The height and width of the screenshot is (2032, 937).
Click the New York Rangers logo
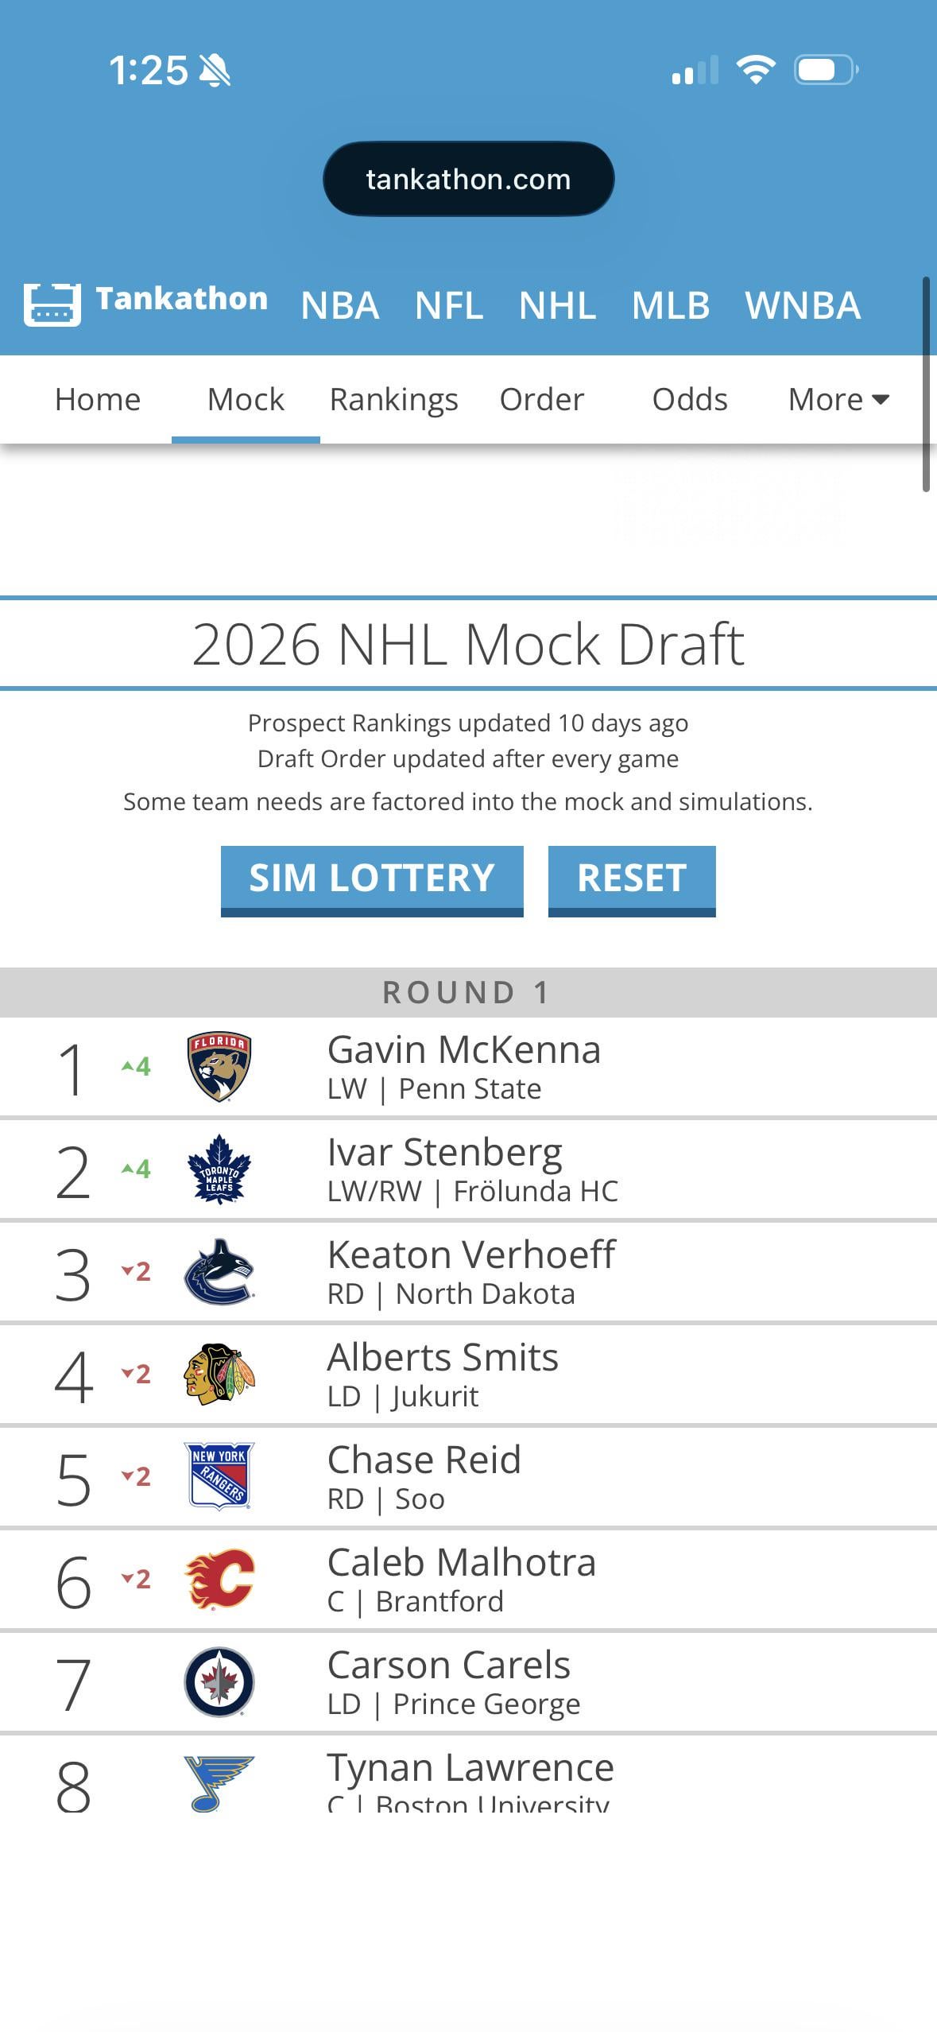tap(219, 1476)
